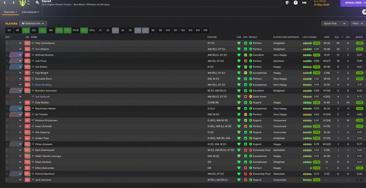Image resolution: width=366 pixels, height=188 pixels.
Task: Click player profile icon beside Kyle Walker
Action: tap(33, 103)
